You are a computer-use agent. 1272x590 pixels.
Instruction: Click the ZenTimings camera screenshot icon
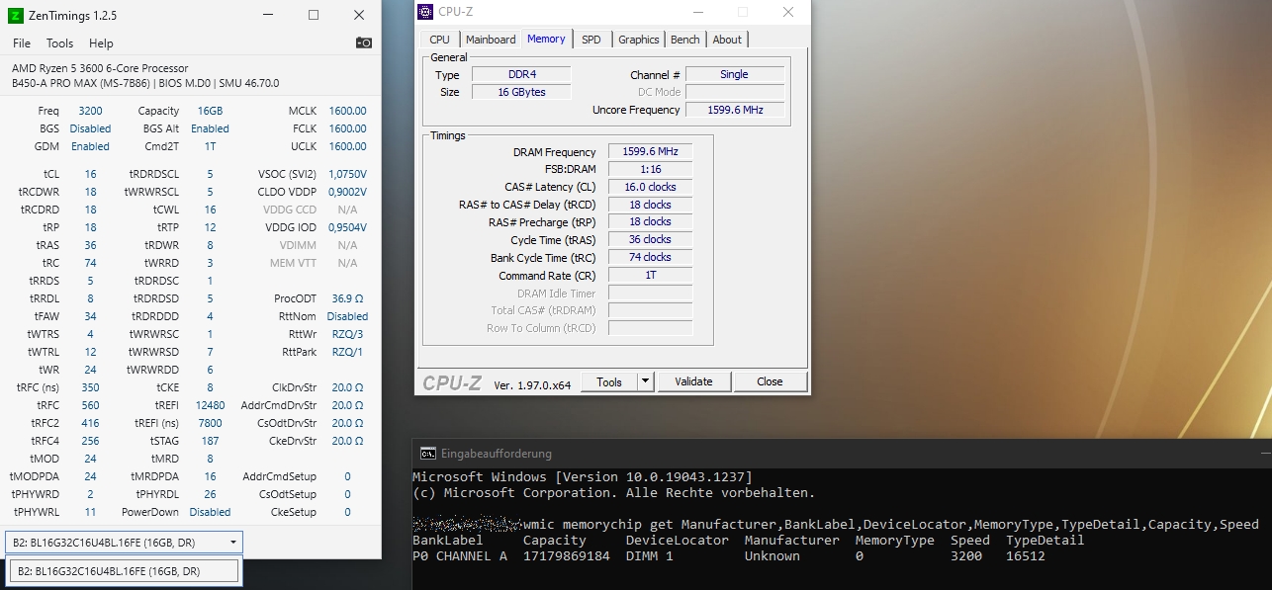coord(364,42)
